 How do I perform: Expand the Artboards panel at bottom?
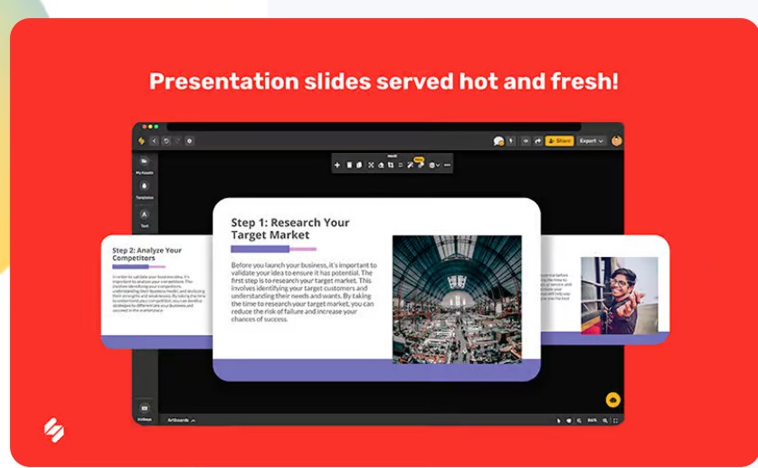pos(181,420)
